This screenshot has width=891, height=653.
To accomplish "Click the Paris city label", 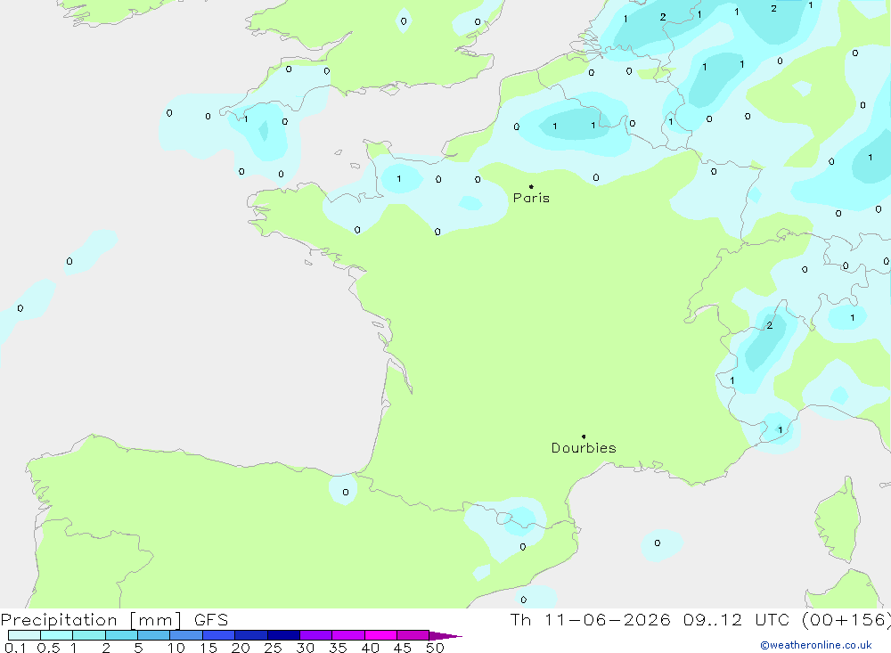I will 531,198.
